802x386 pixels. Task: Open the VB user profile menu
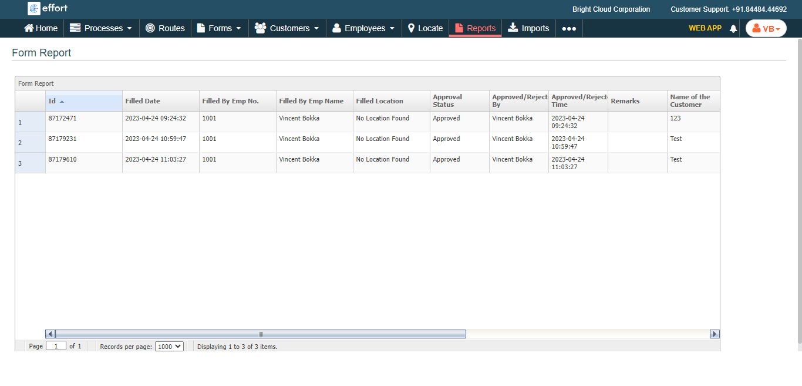point(766,28)
